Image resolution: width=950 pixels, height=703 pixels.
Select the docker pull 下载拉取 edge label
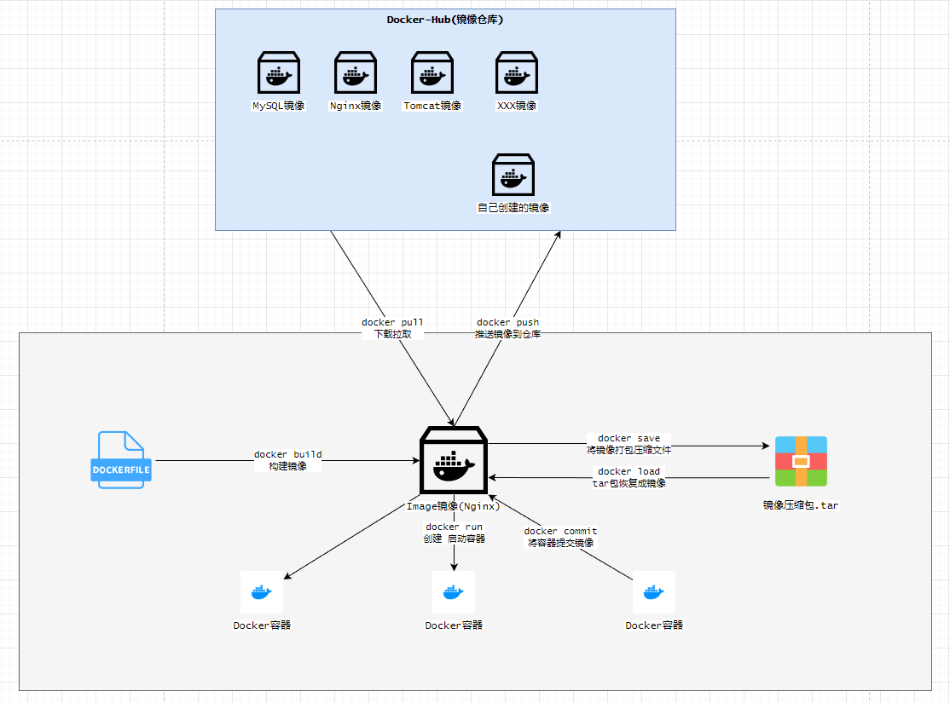(392, 328)
